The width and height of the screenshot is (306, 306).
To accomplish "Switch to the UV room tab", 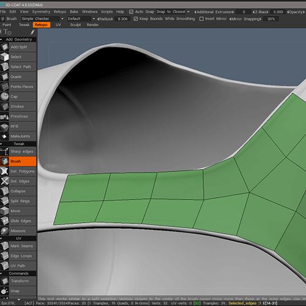I will pos(58,24).
